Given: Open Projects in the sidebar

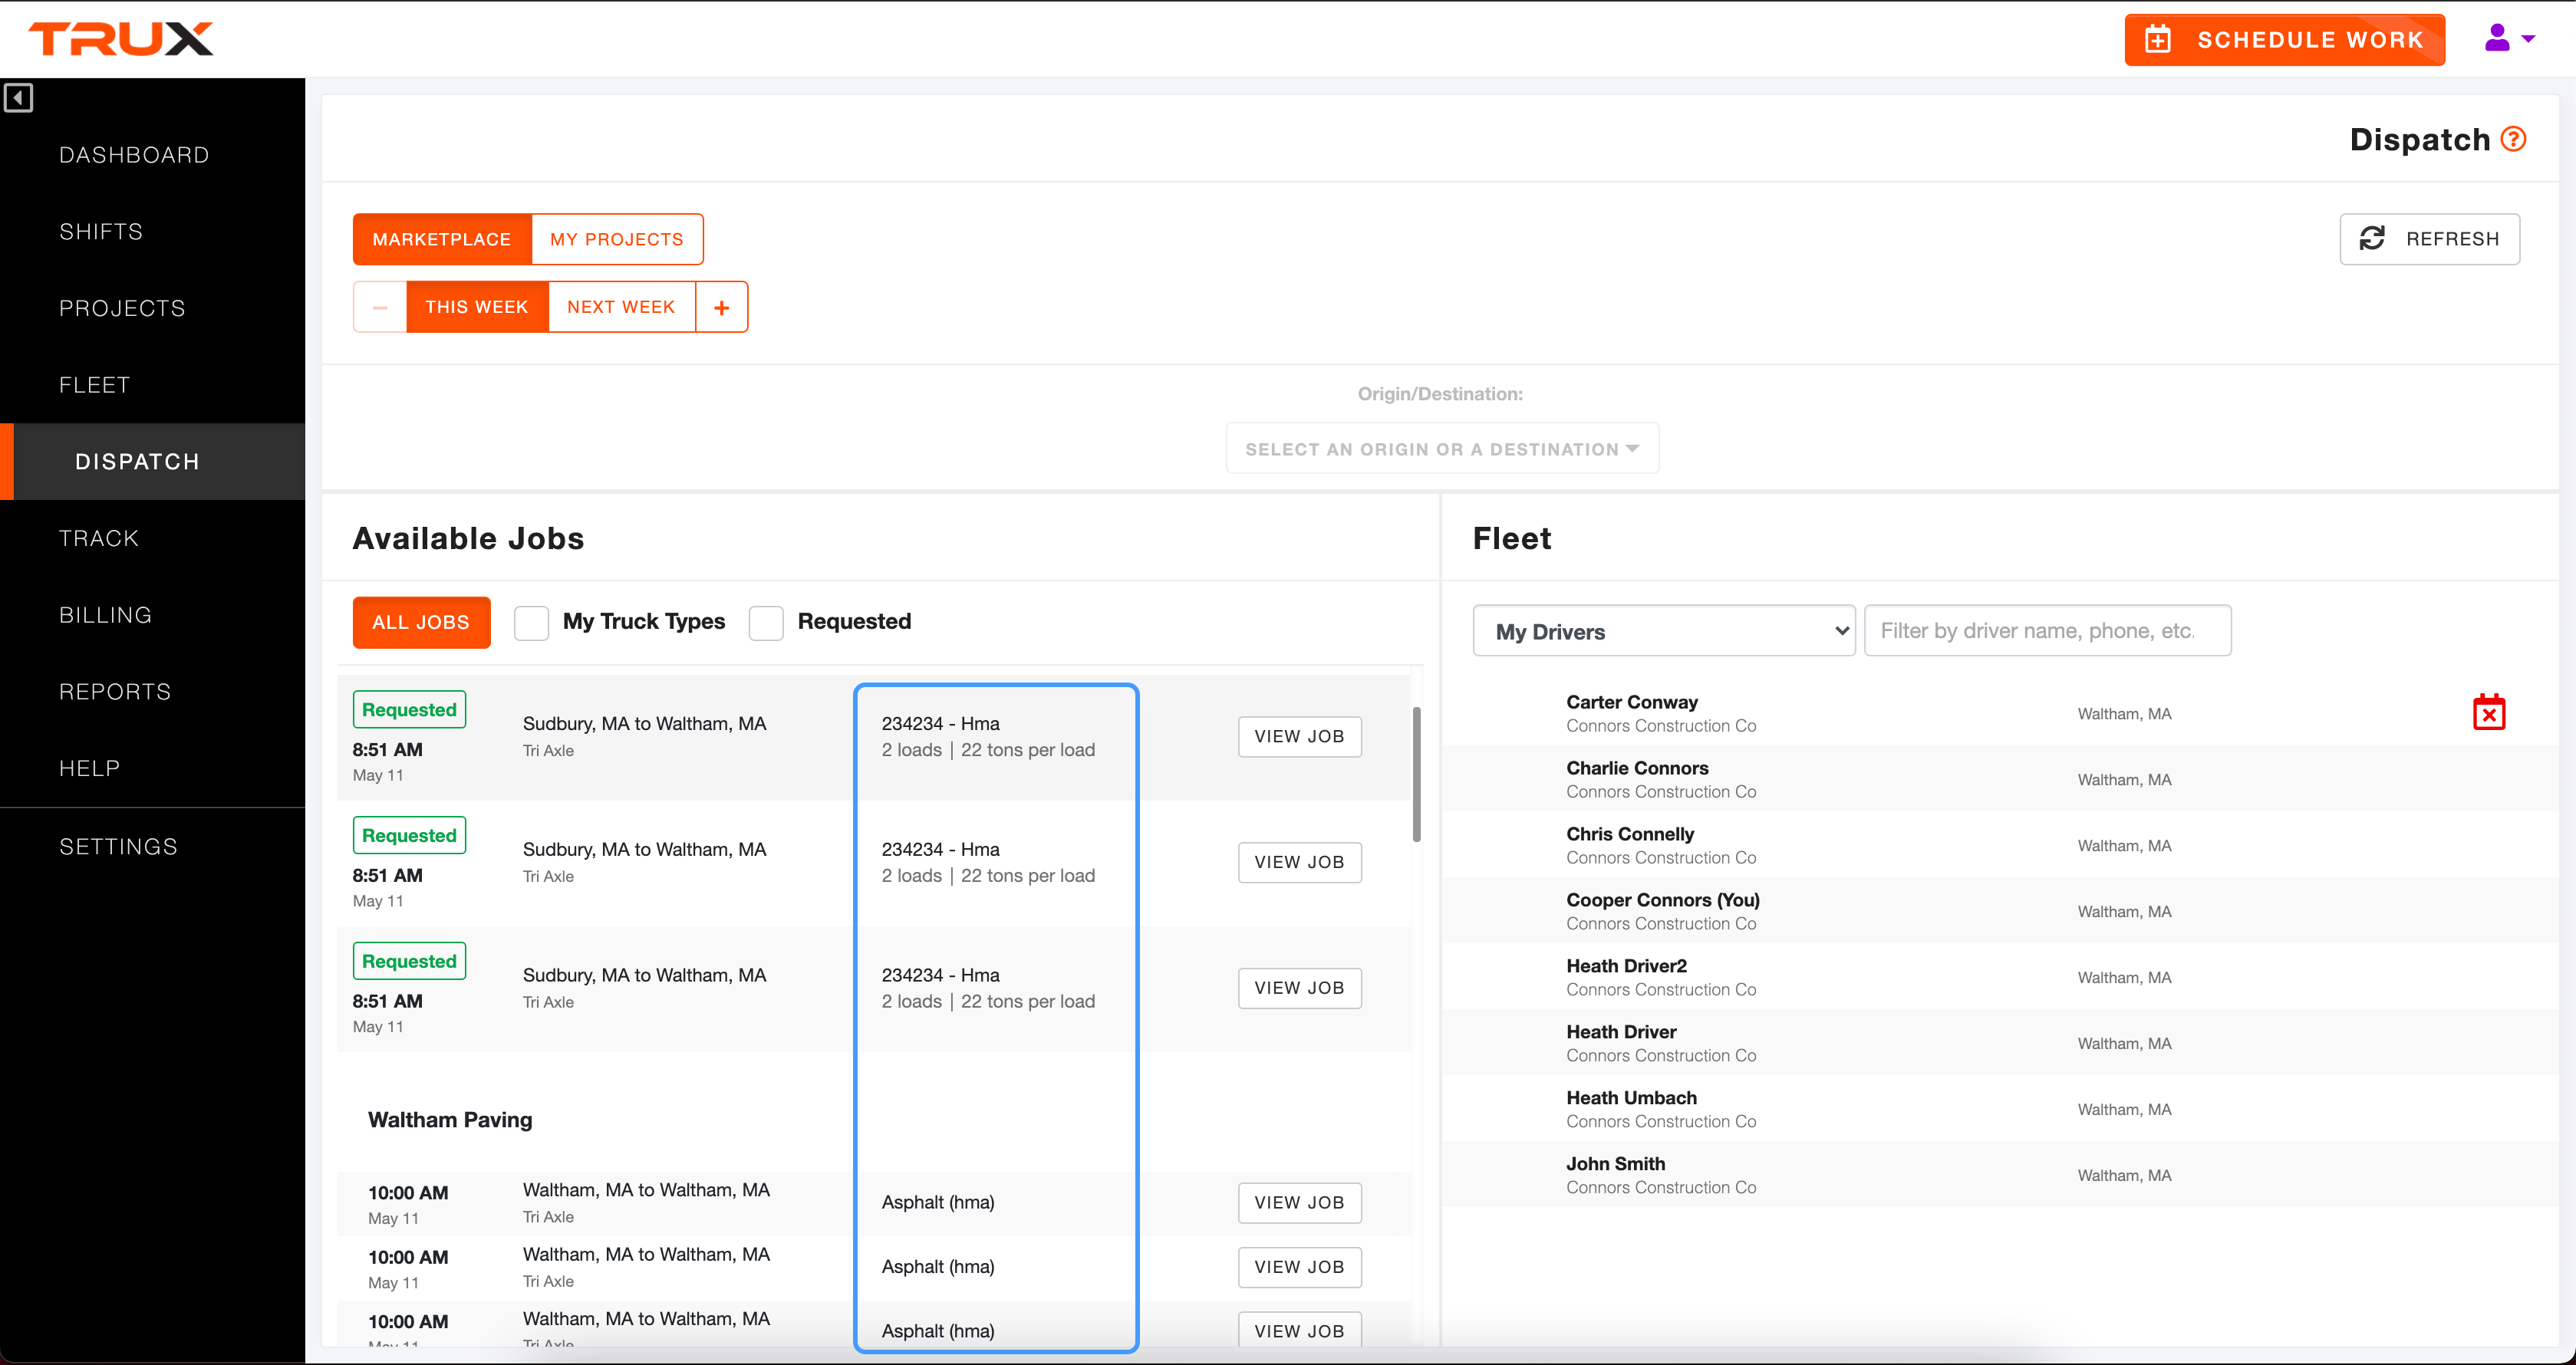Looking at the screenshot, I should point(122,308).
